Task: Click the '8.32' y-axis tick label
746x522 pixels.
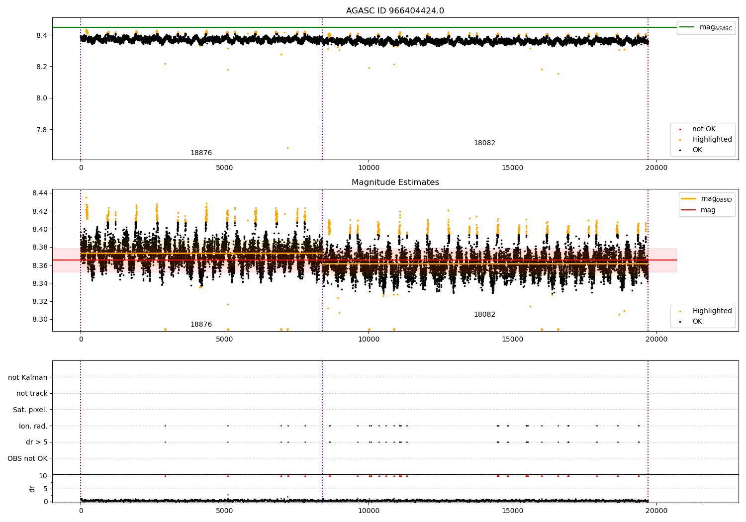Action: click(x=40, y=302)
